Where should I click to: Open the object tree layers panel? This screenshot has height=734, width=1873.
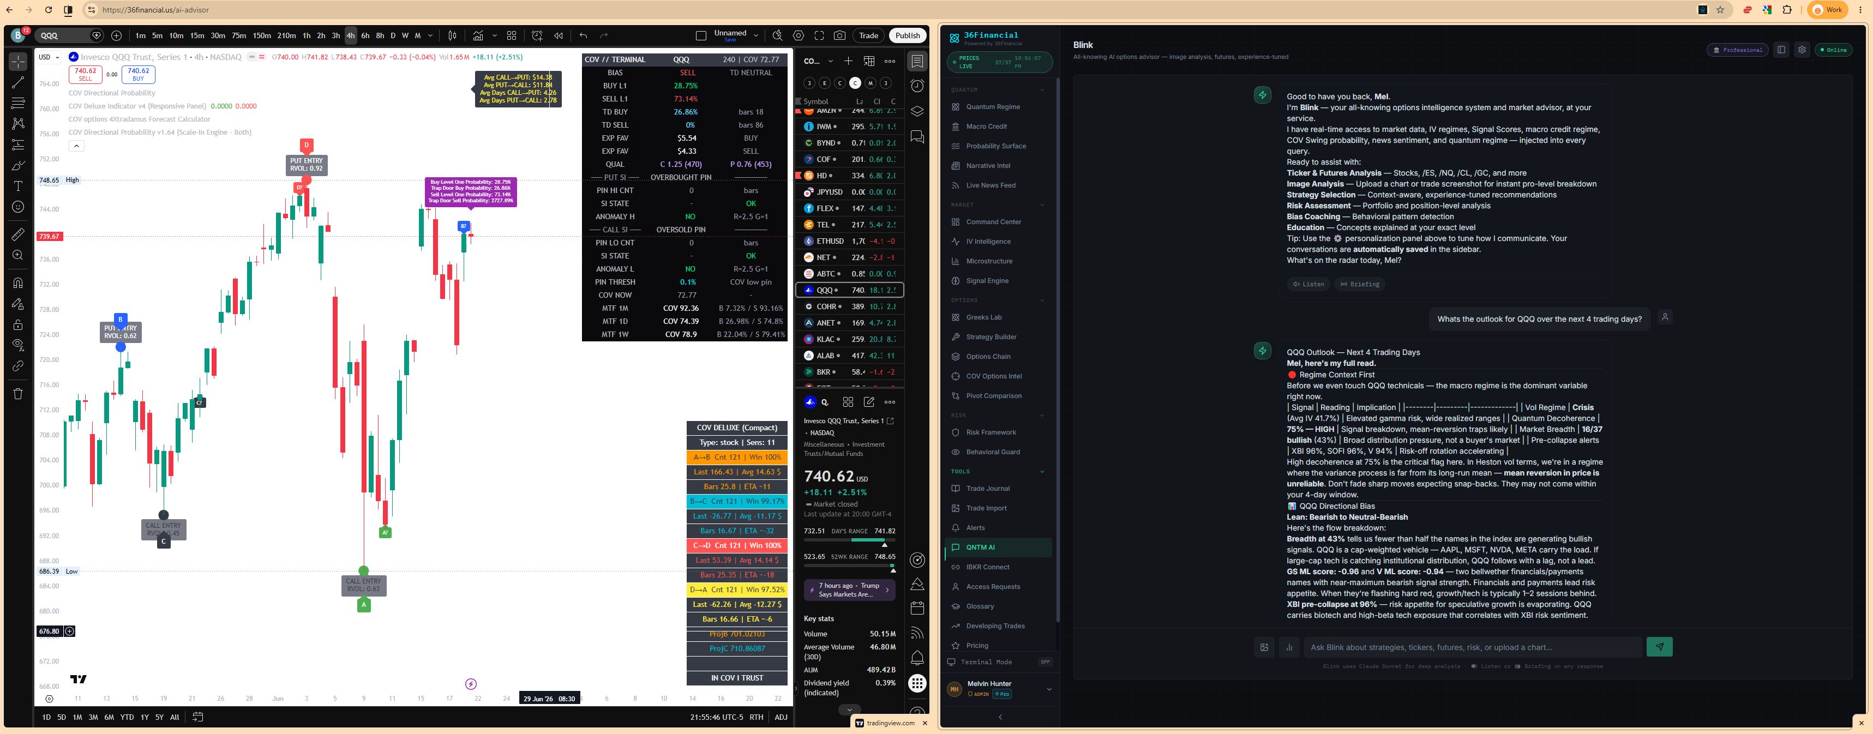tap(917, 111)
